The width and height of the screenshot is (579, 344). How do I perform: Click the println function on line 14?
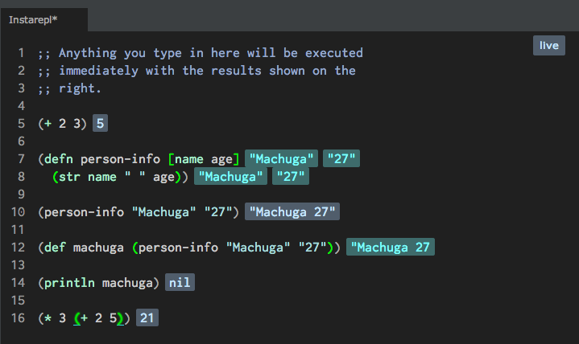click(x=69, y=283)
